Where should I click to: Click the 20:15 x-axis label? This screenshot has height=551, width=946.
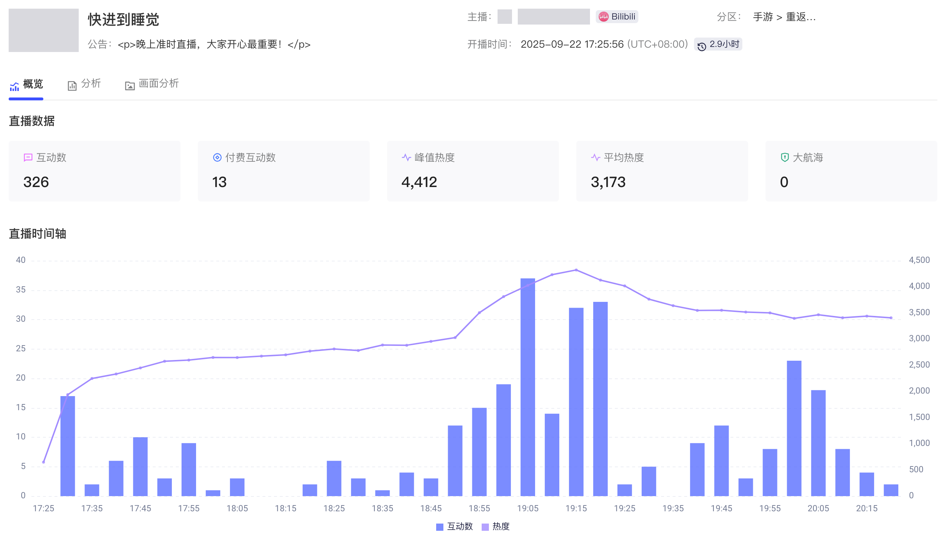(867, 509)
